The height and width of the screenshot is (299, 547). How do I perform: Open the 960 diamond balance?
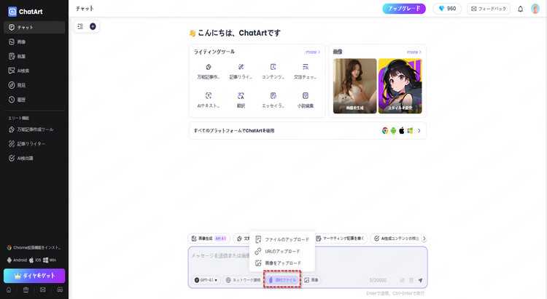coord(447,9)
